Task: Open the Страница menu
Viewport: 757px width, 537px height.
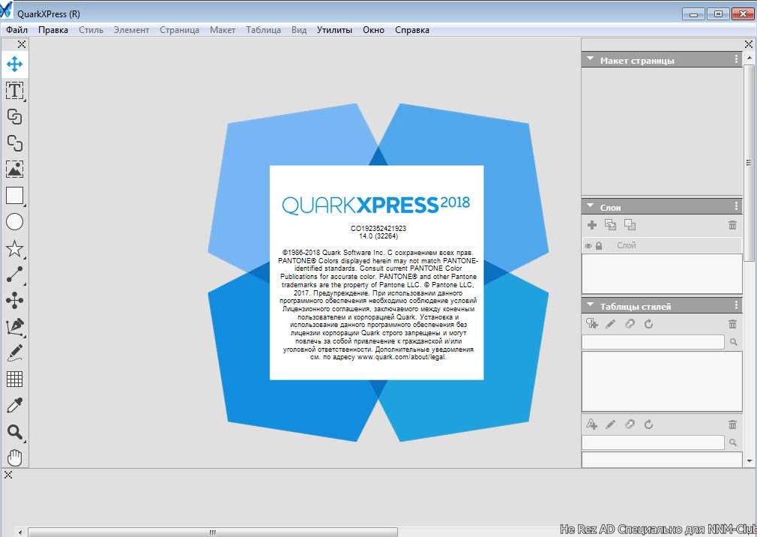Action: 179,30
